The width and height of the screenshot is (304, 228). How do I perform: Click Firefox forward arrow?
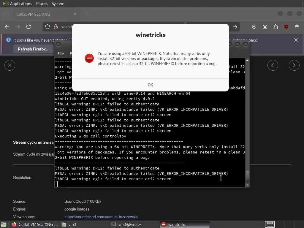[x=18, y=27]
